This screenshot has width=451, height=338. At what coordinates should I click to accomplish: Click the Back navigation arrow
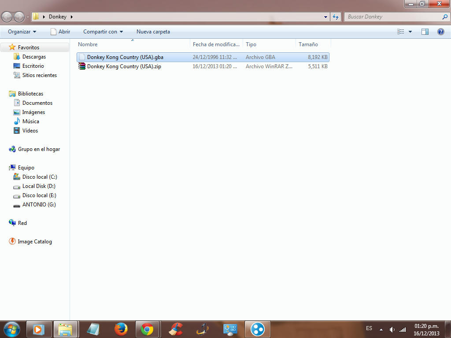click(7, 17)
